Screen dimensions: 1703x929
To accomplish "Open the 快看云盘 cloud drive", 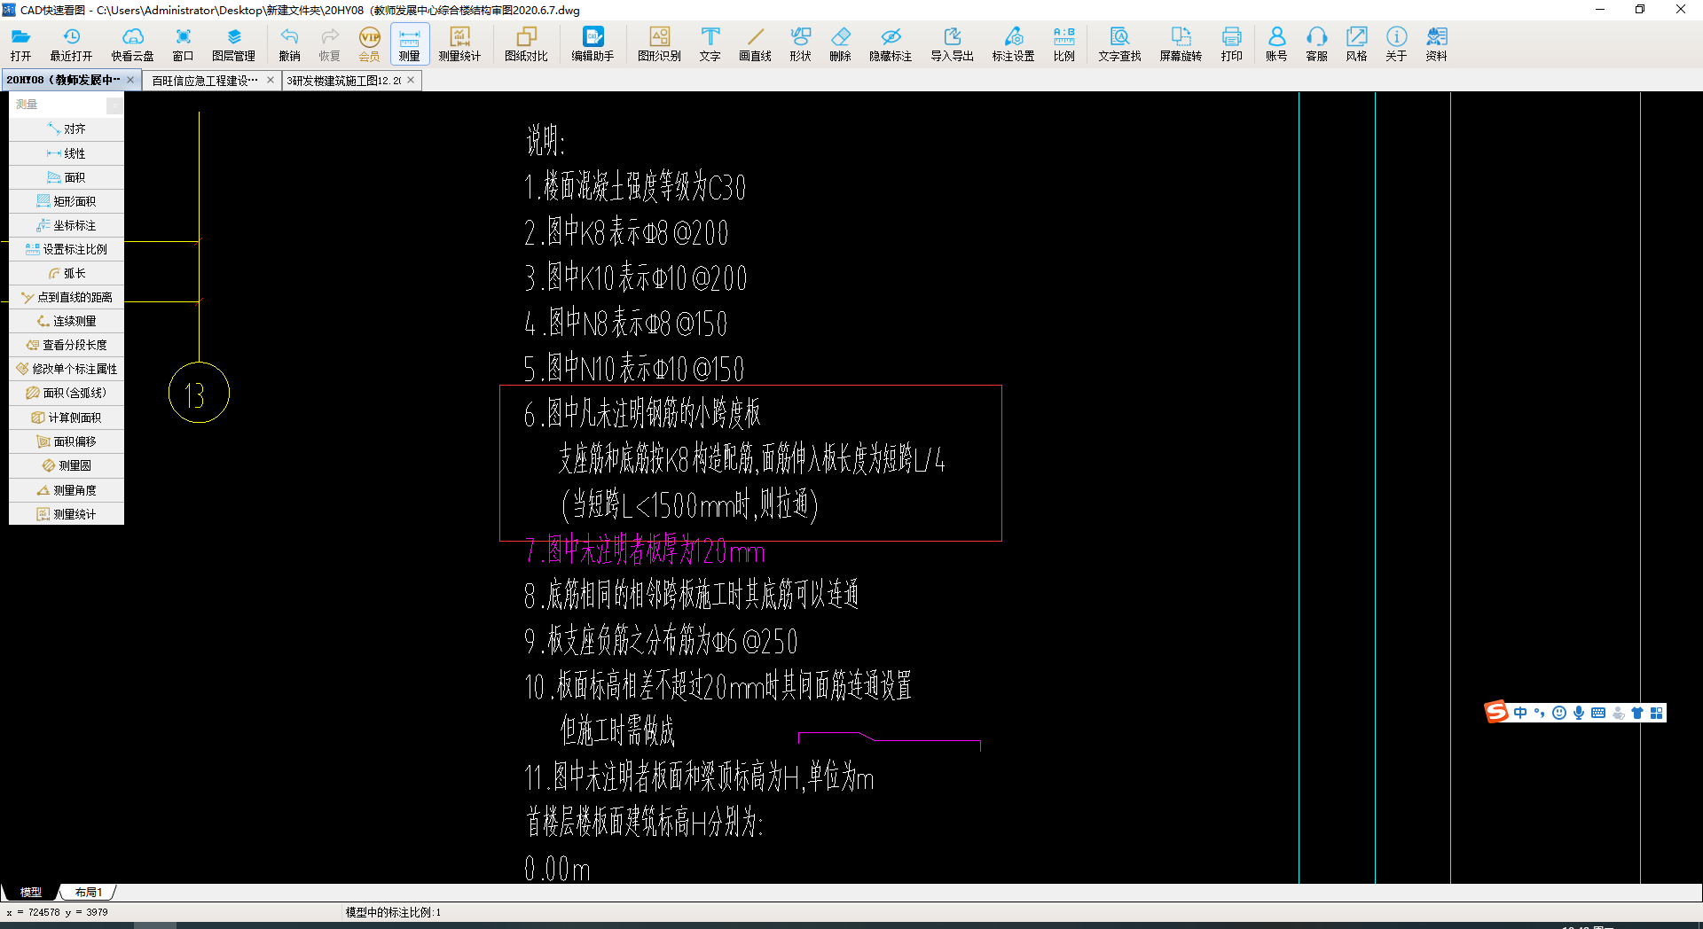I will (x=132, y=44).
